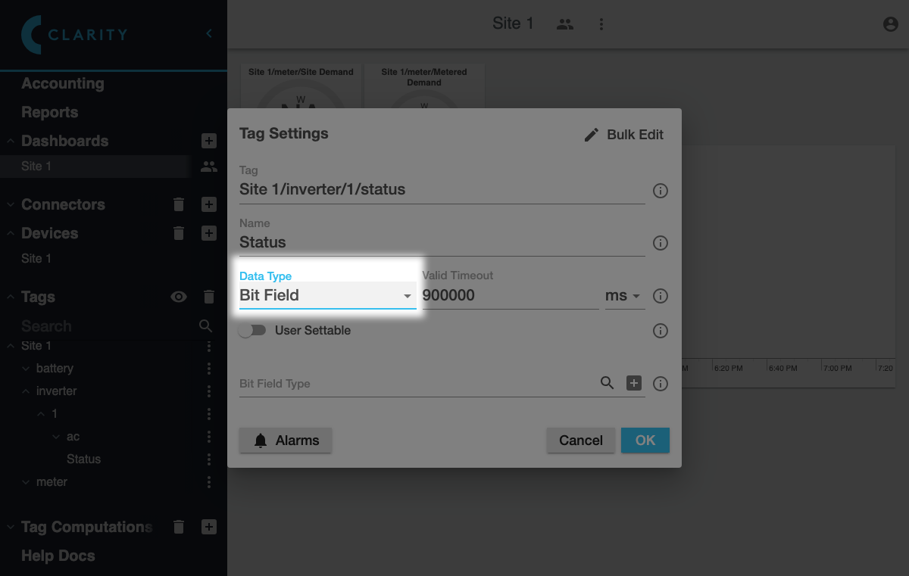The width and height of the screenshot is (909, 576).
Task: Click the Alarms button
Action: [286, 441]
